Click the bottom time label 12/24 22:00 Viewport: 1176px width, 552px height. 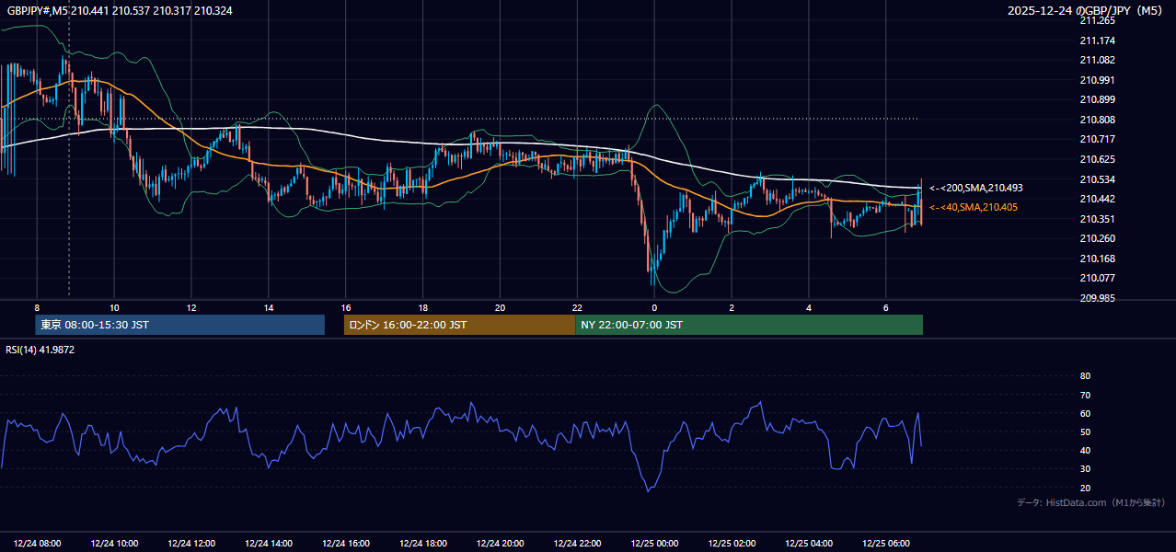[578, 544]
